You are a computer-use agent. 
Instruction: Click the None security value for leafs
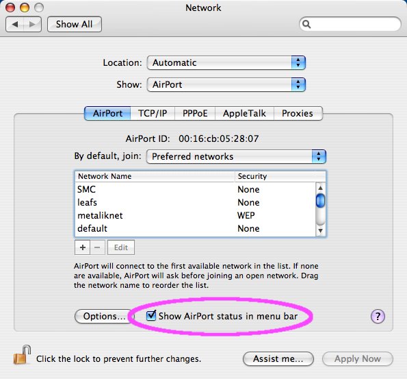(248, 202)
